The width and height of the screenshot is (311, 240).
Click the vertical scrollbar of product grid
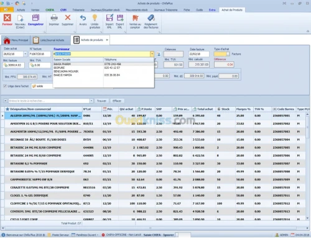tap(307, 166)
